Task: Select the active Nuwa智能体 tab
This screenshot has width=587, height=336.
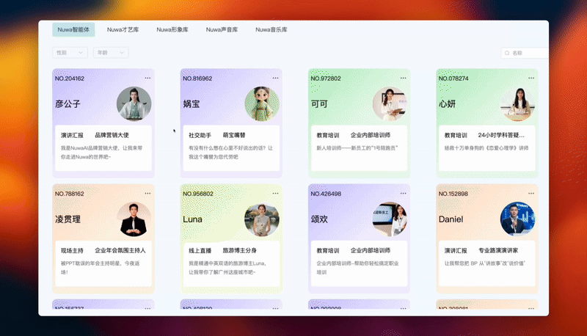Action: [x=73, y=30]
